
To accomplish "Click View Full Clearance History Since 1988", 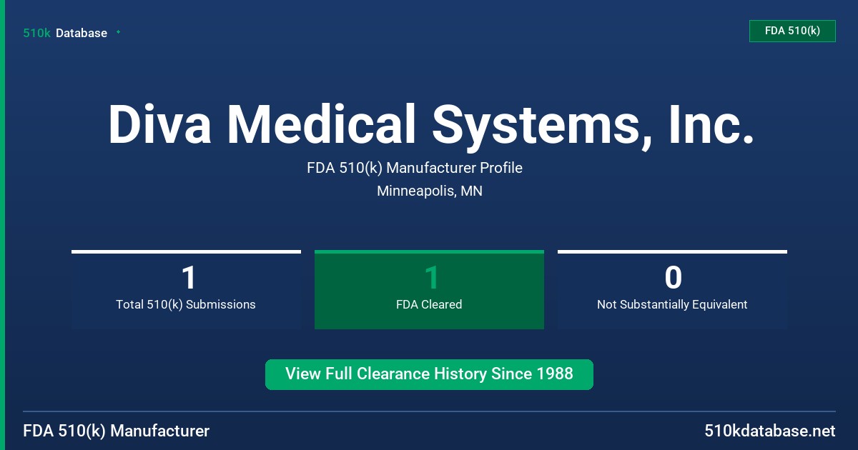I will [x=429, y=374].
